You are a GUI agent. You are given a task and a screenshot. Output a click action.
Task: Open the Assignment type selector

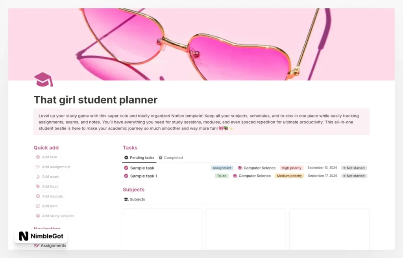[222, 168]
